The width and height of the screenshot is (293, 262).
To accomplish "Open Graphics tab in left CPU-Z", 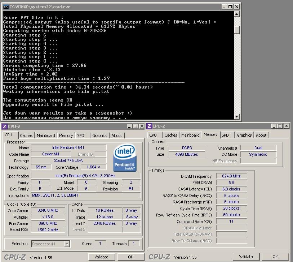I will point(99,136).
